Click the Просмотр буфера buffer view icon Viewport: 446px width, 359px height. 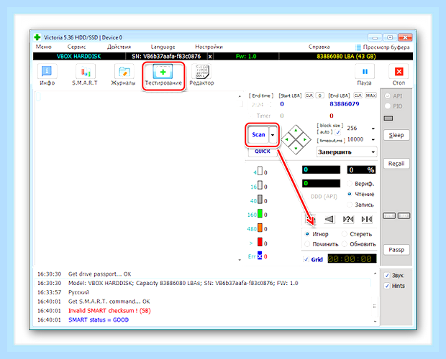click(358, 47)
